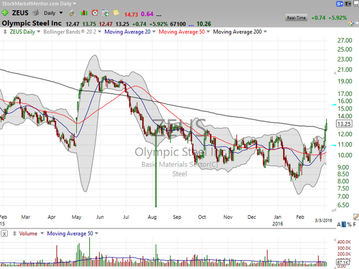Image resolution: width=359 pixels, height=269 pixels.
Task: Click the 14.73 red value
Action: (x=131, y=14)
